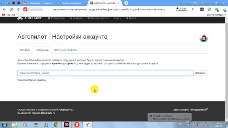Open File Explorer from the taskbar
228x128 pixels.
(15, 125)
